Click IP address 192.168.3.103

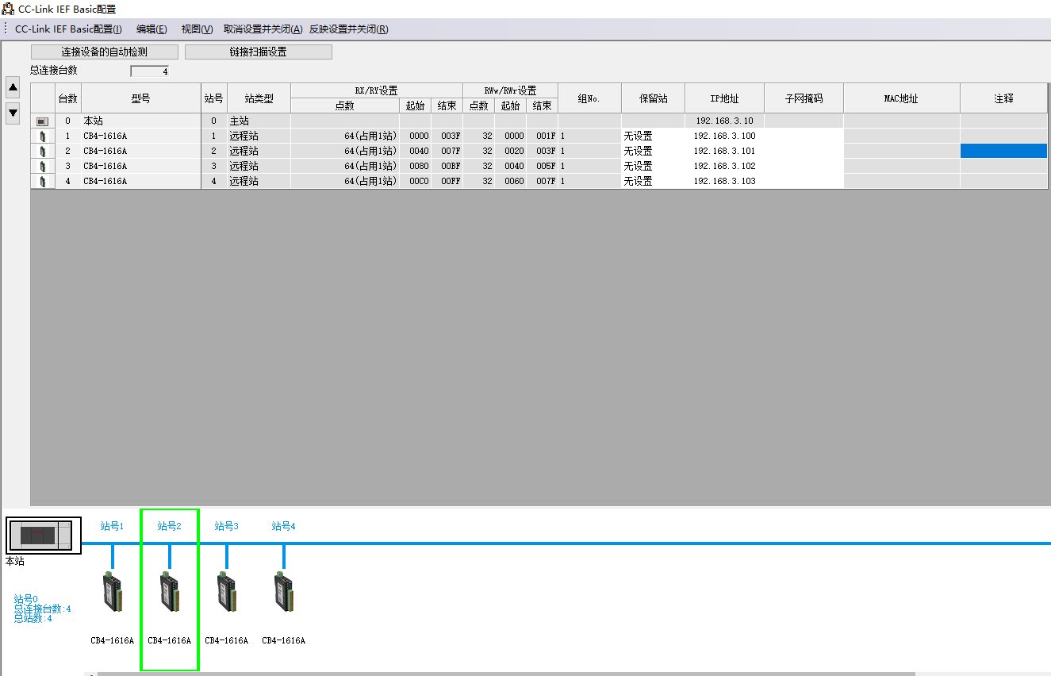pyautogui.click(x=724, y=182)
